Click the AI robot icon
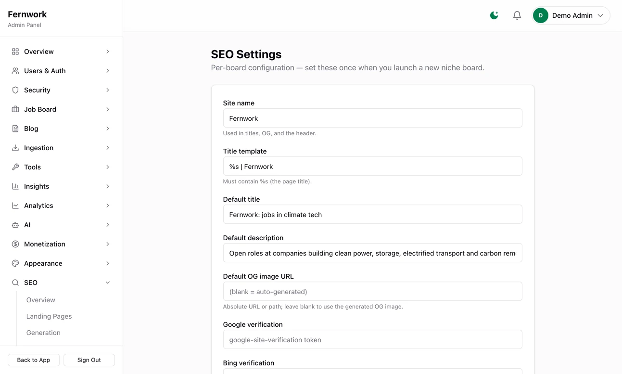622x374 pixels. point(15,225)
